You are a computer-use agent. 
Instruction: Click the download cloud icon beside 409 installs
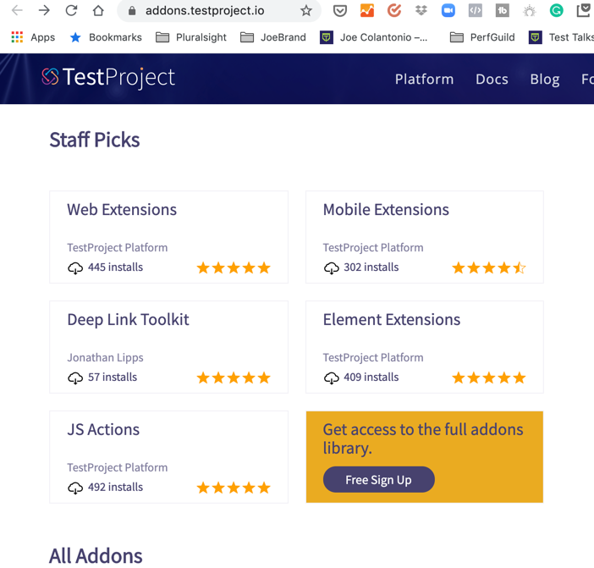[x=332, y=378]
